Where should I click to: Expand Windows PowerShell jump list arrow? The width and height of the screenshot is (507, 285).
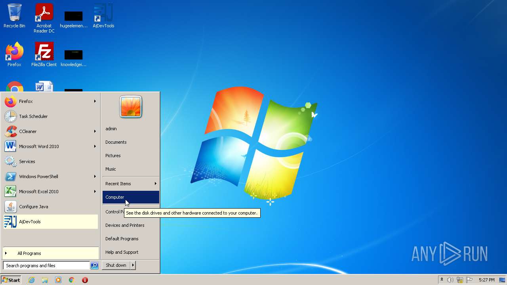coord(95,177)
